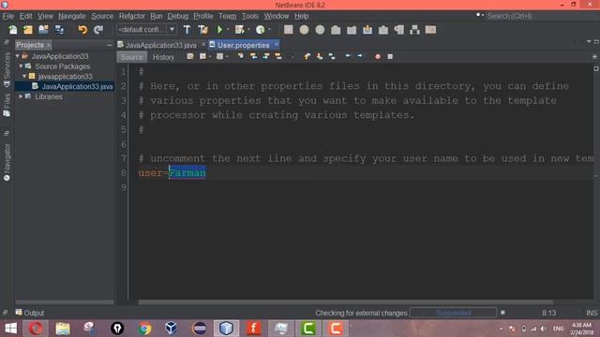This screenshot has width=600, height=337.
Task: Close the User.properties tab
Action: 277,44
